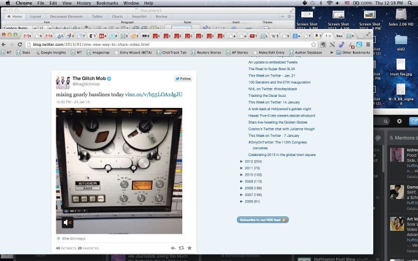Open Document Elements tab in Word
Screen dimensions: 418x261
(66, 16)
